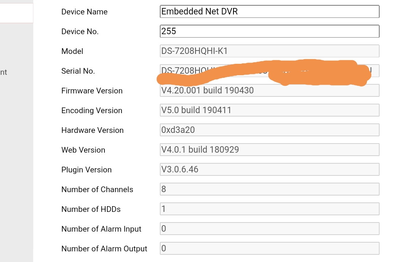Click the Number of Channels value box
Viewport: 410px width, 262px height.
click(270, 189)
